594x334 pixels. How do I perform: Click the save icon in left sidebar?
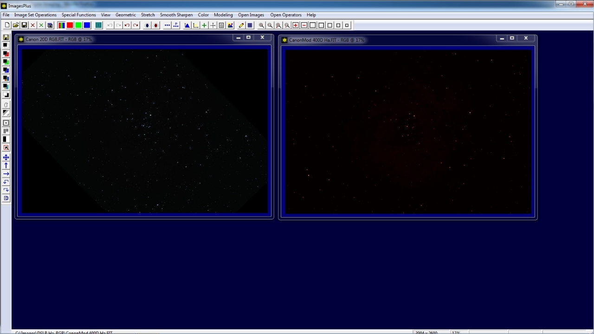click(6, 37)
